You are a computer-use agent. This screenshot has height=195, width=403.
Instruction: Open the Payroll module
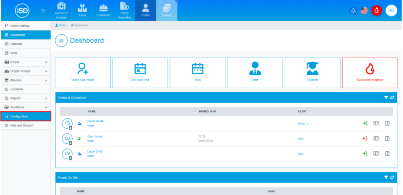[x=166, y=11]
